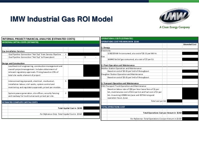Click 'Electricity' row label

[106, 51]
